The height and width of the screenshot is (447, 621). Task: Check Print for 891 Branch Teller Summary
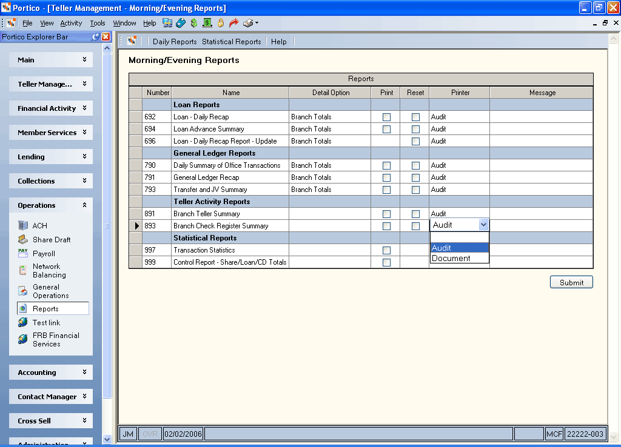click(x=386, y=214)
